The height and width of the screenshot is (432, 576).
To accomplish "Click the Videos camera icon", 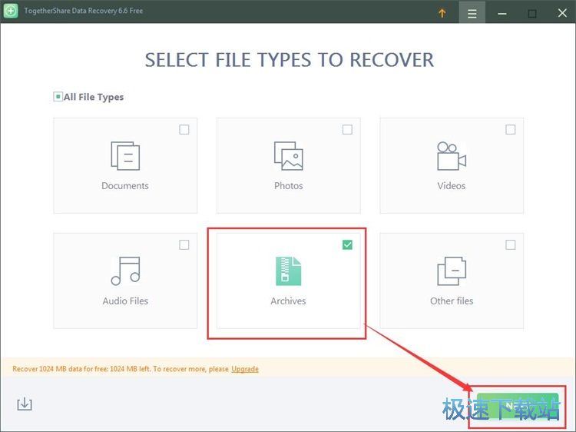I will coord(452,156).
